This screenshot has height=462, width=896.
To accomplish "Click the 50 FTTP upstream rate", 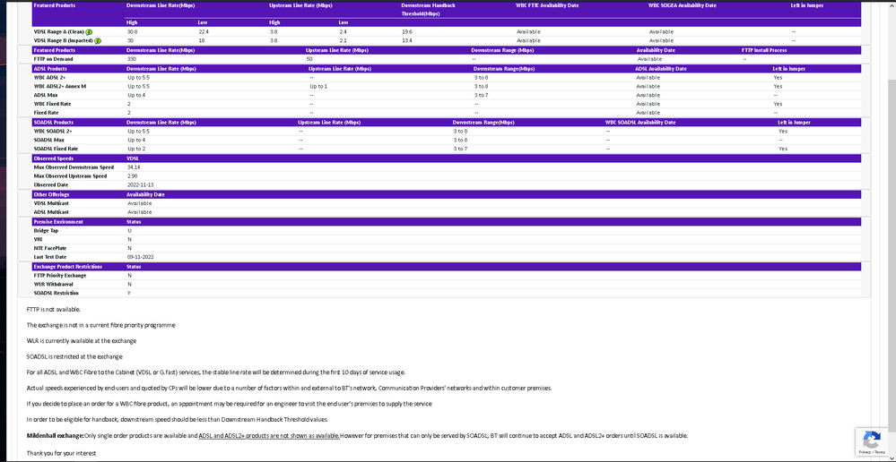I will point(309,59).
